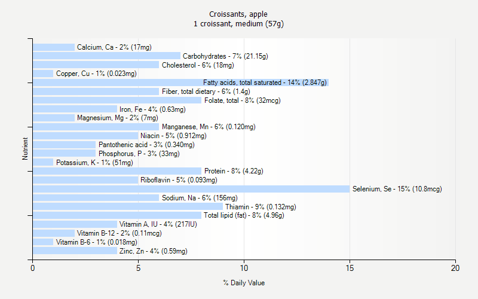Click the x-axis tick label '20'
The width and height of the screenshot is (478, 299).
point(455,268)
